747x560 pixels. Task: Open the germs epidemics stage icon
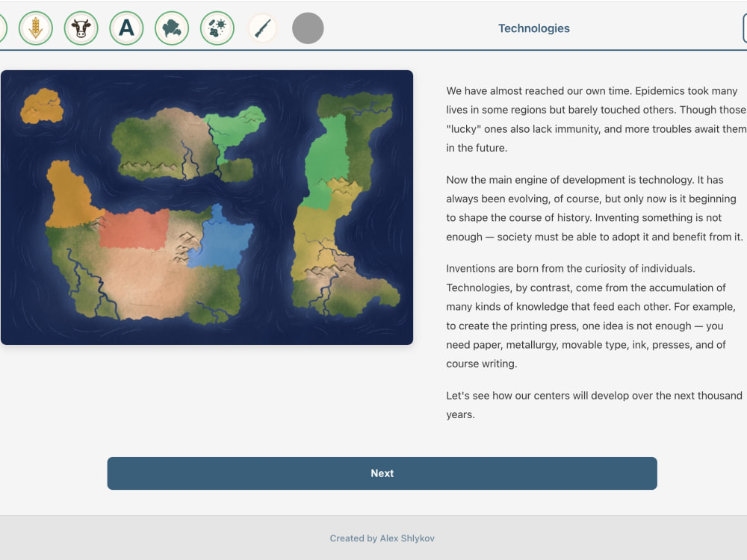point(217,28)
